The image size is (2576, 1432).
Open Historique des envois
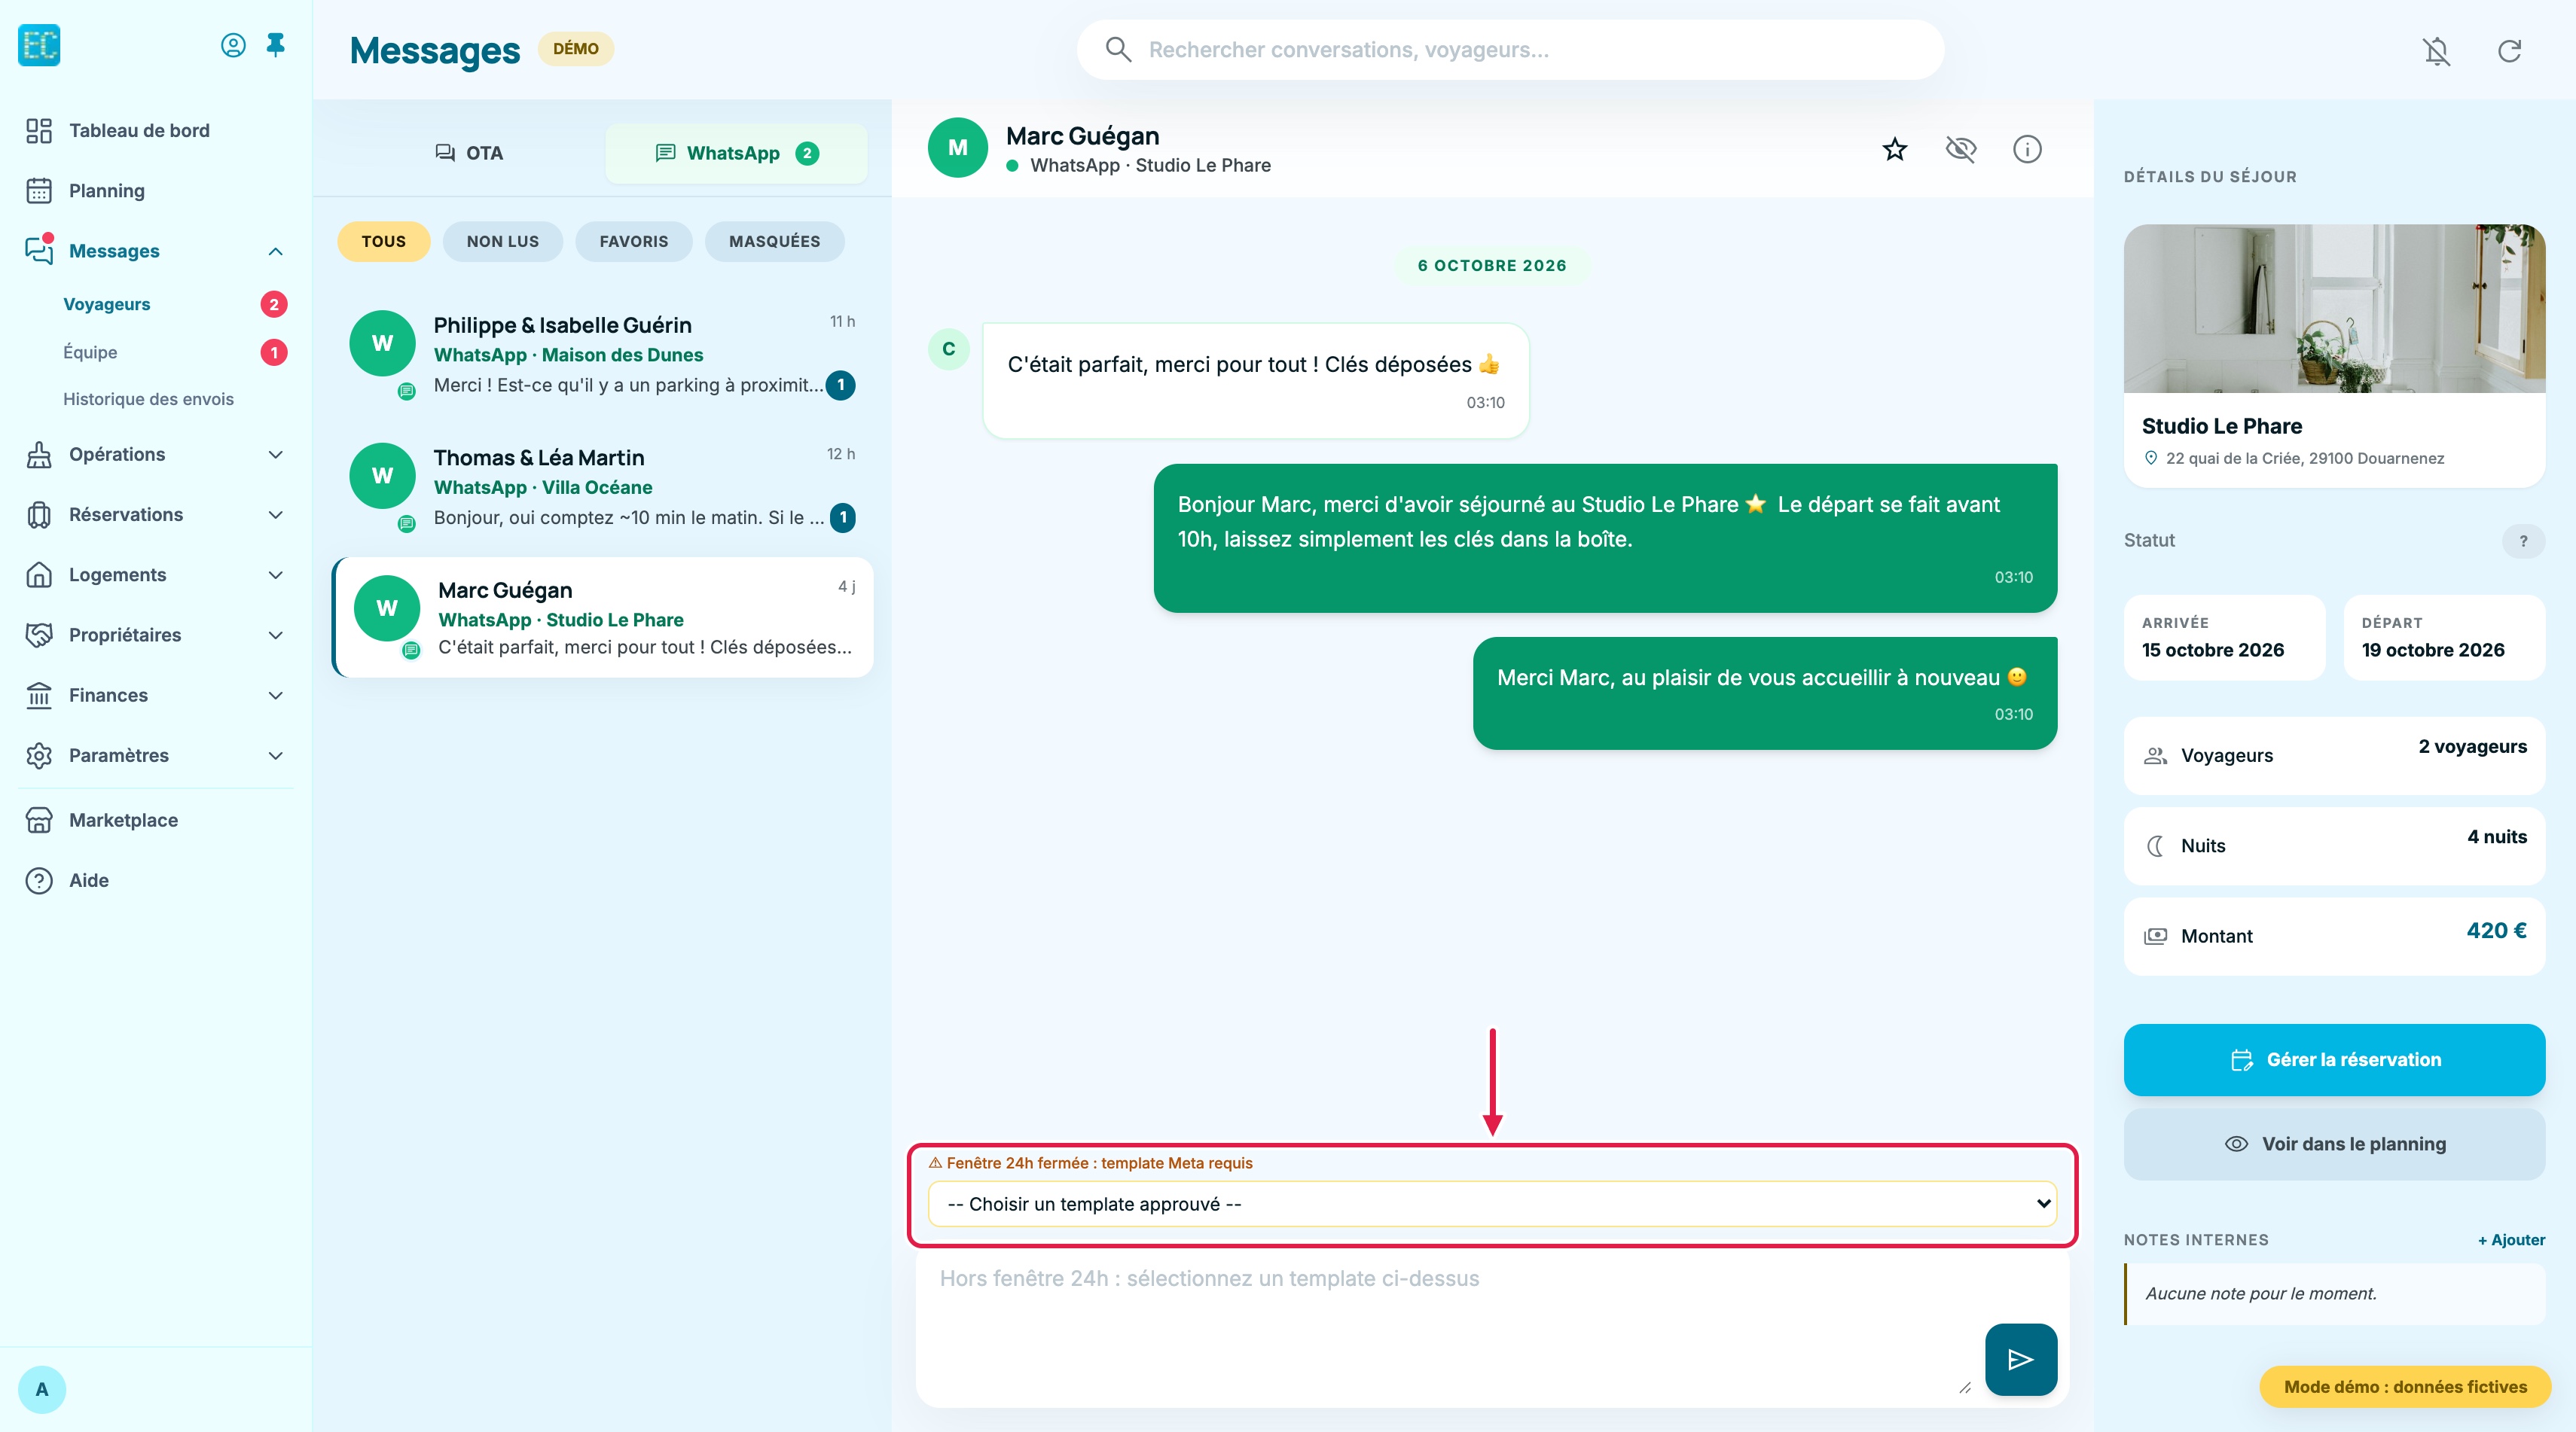click(x=149, y=400)
